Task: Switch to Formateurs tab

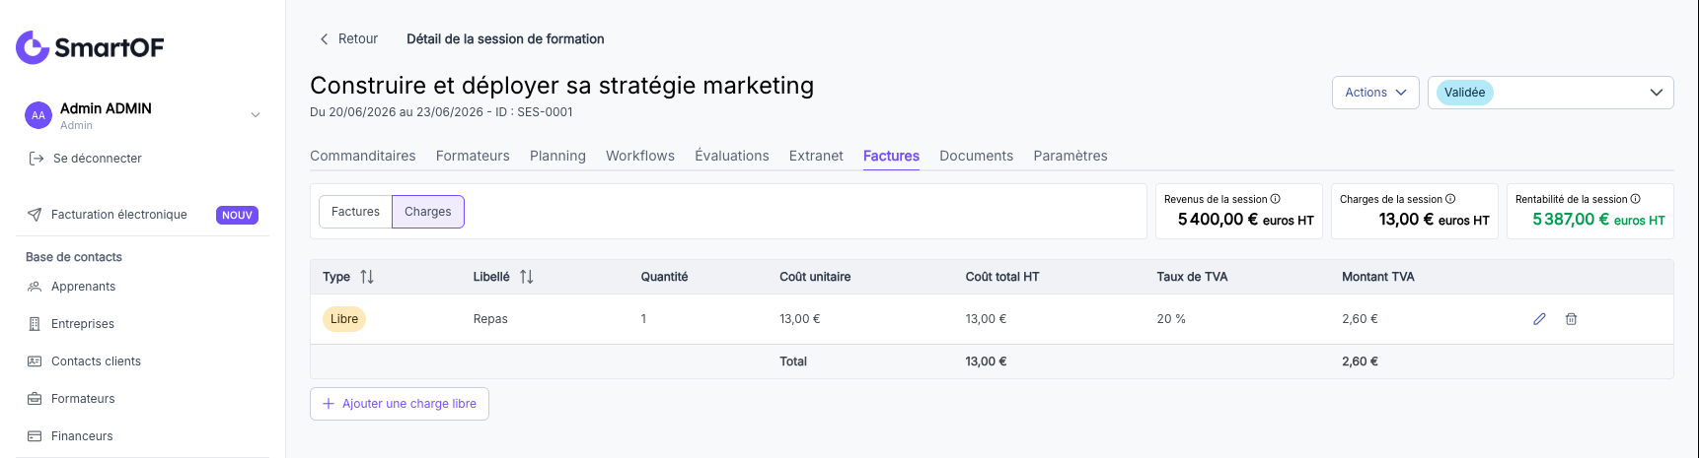Action: 473,156
